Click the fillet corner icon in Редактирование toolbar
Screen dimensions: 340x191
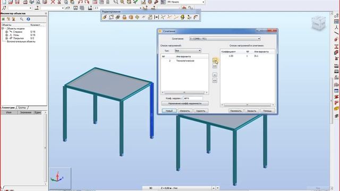(195, 17)
